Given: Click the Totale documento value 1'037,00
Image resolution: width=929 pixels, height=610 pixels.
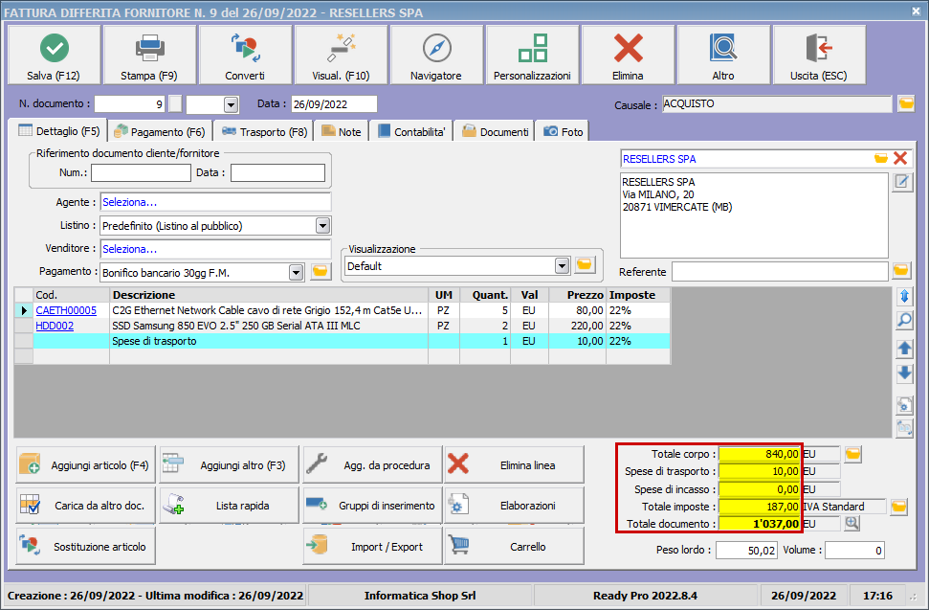Looking at the screenshot, I should [760, 524].
